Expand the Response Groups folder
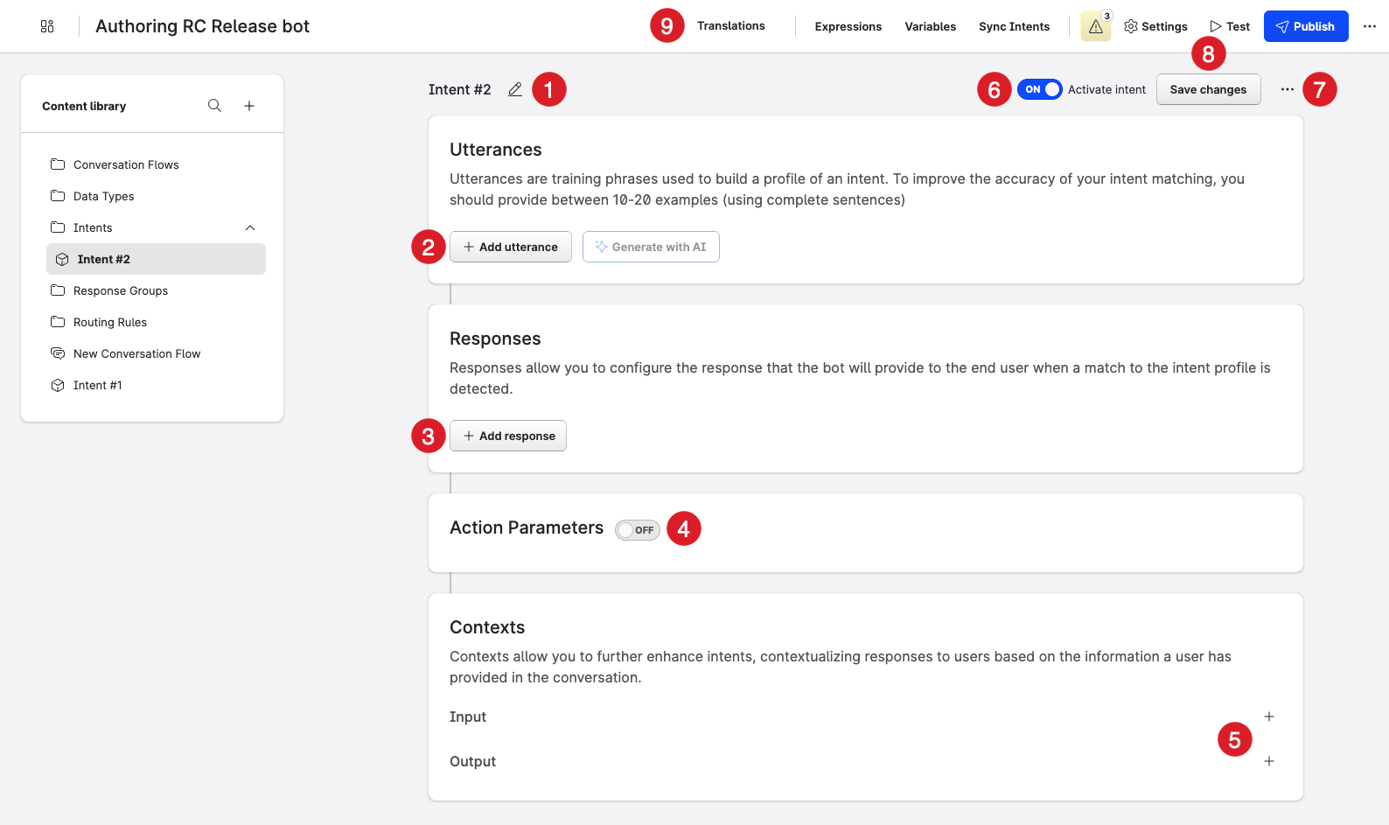The width and height of the screenshot is (1389, 825). click(121, 290)
